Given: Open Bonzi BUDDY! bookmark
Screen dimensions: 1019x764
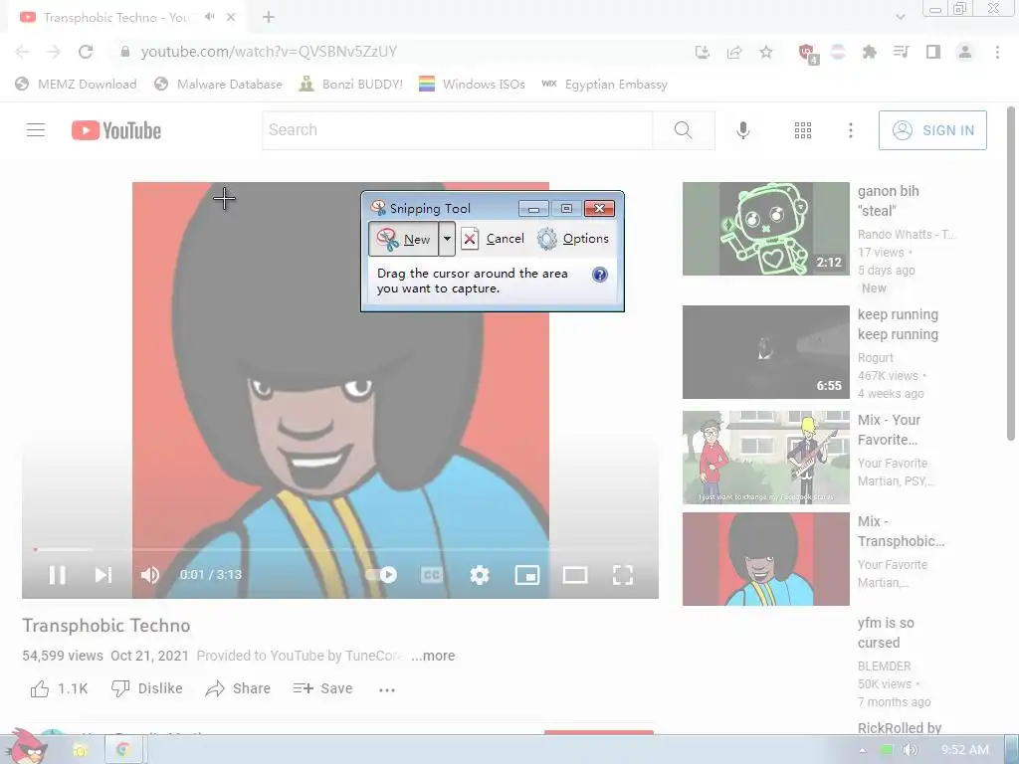Looking at the screenshot, I should point(351,85).
